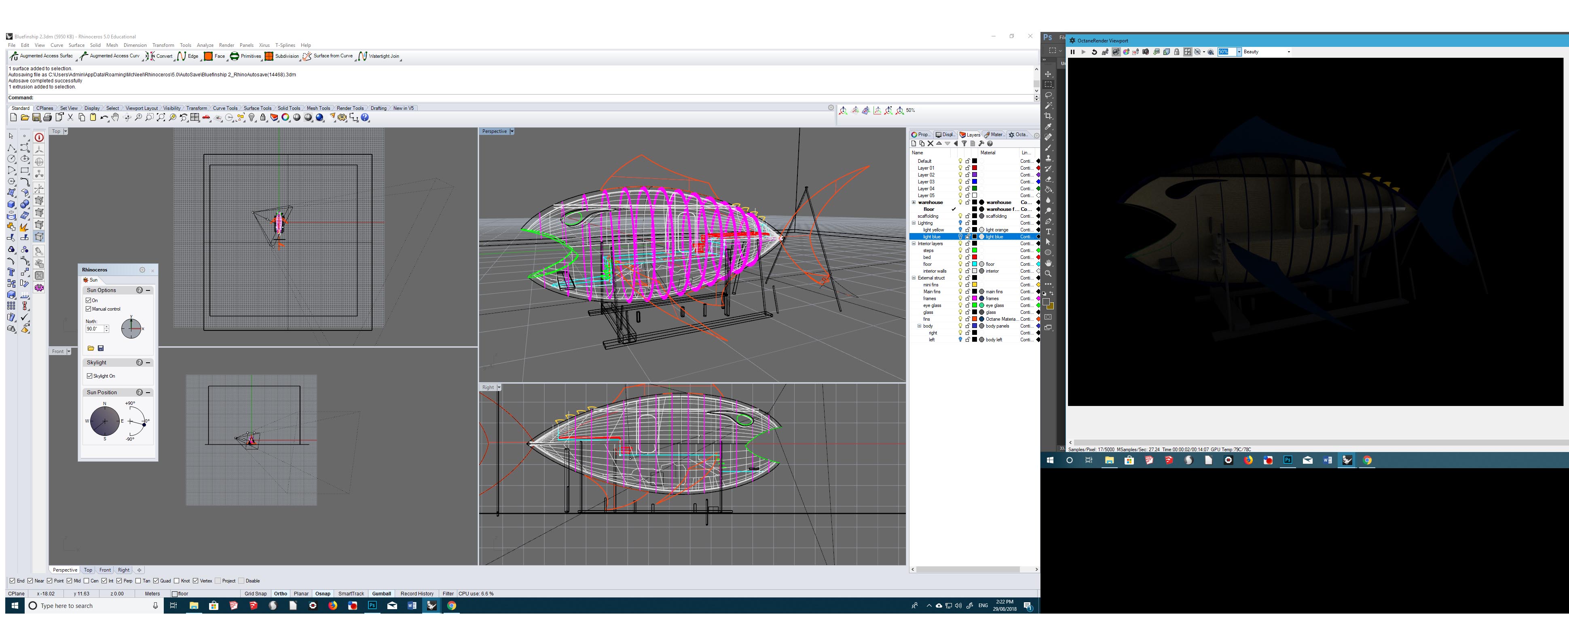Click the magenta color swatch of frames layer
Image resolution: width=1569 pixels, height=635 pixels.
tap(975, 299)
